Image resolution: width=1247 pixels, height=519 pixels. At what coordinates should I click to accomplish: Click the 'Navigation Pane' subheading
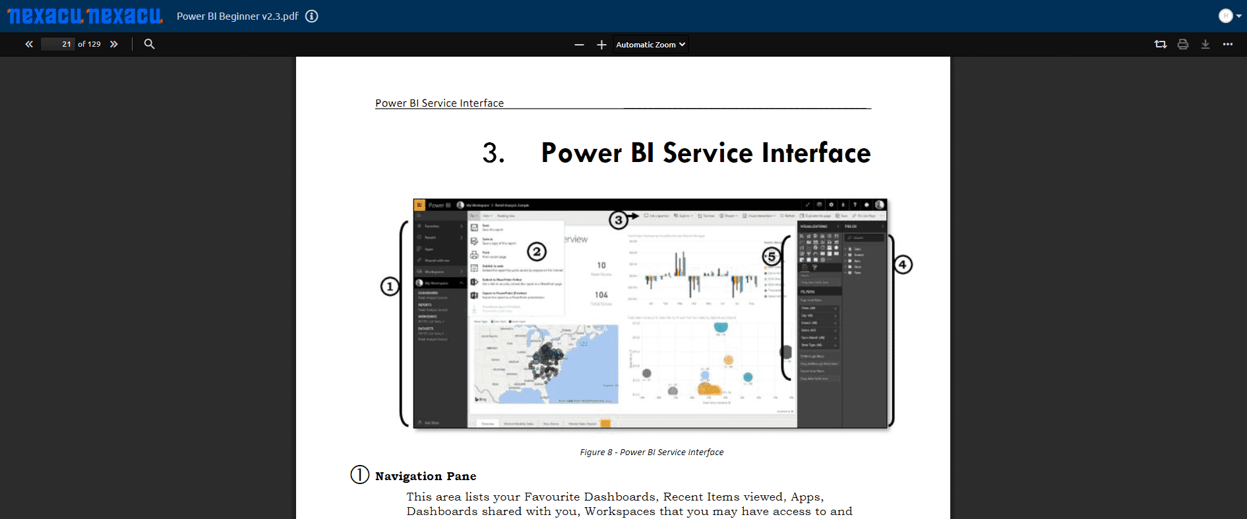pyautogui.click(x=425, y=476)
